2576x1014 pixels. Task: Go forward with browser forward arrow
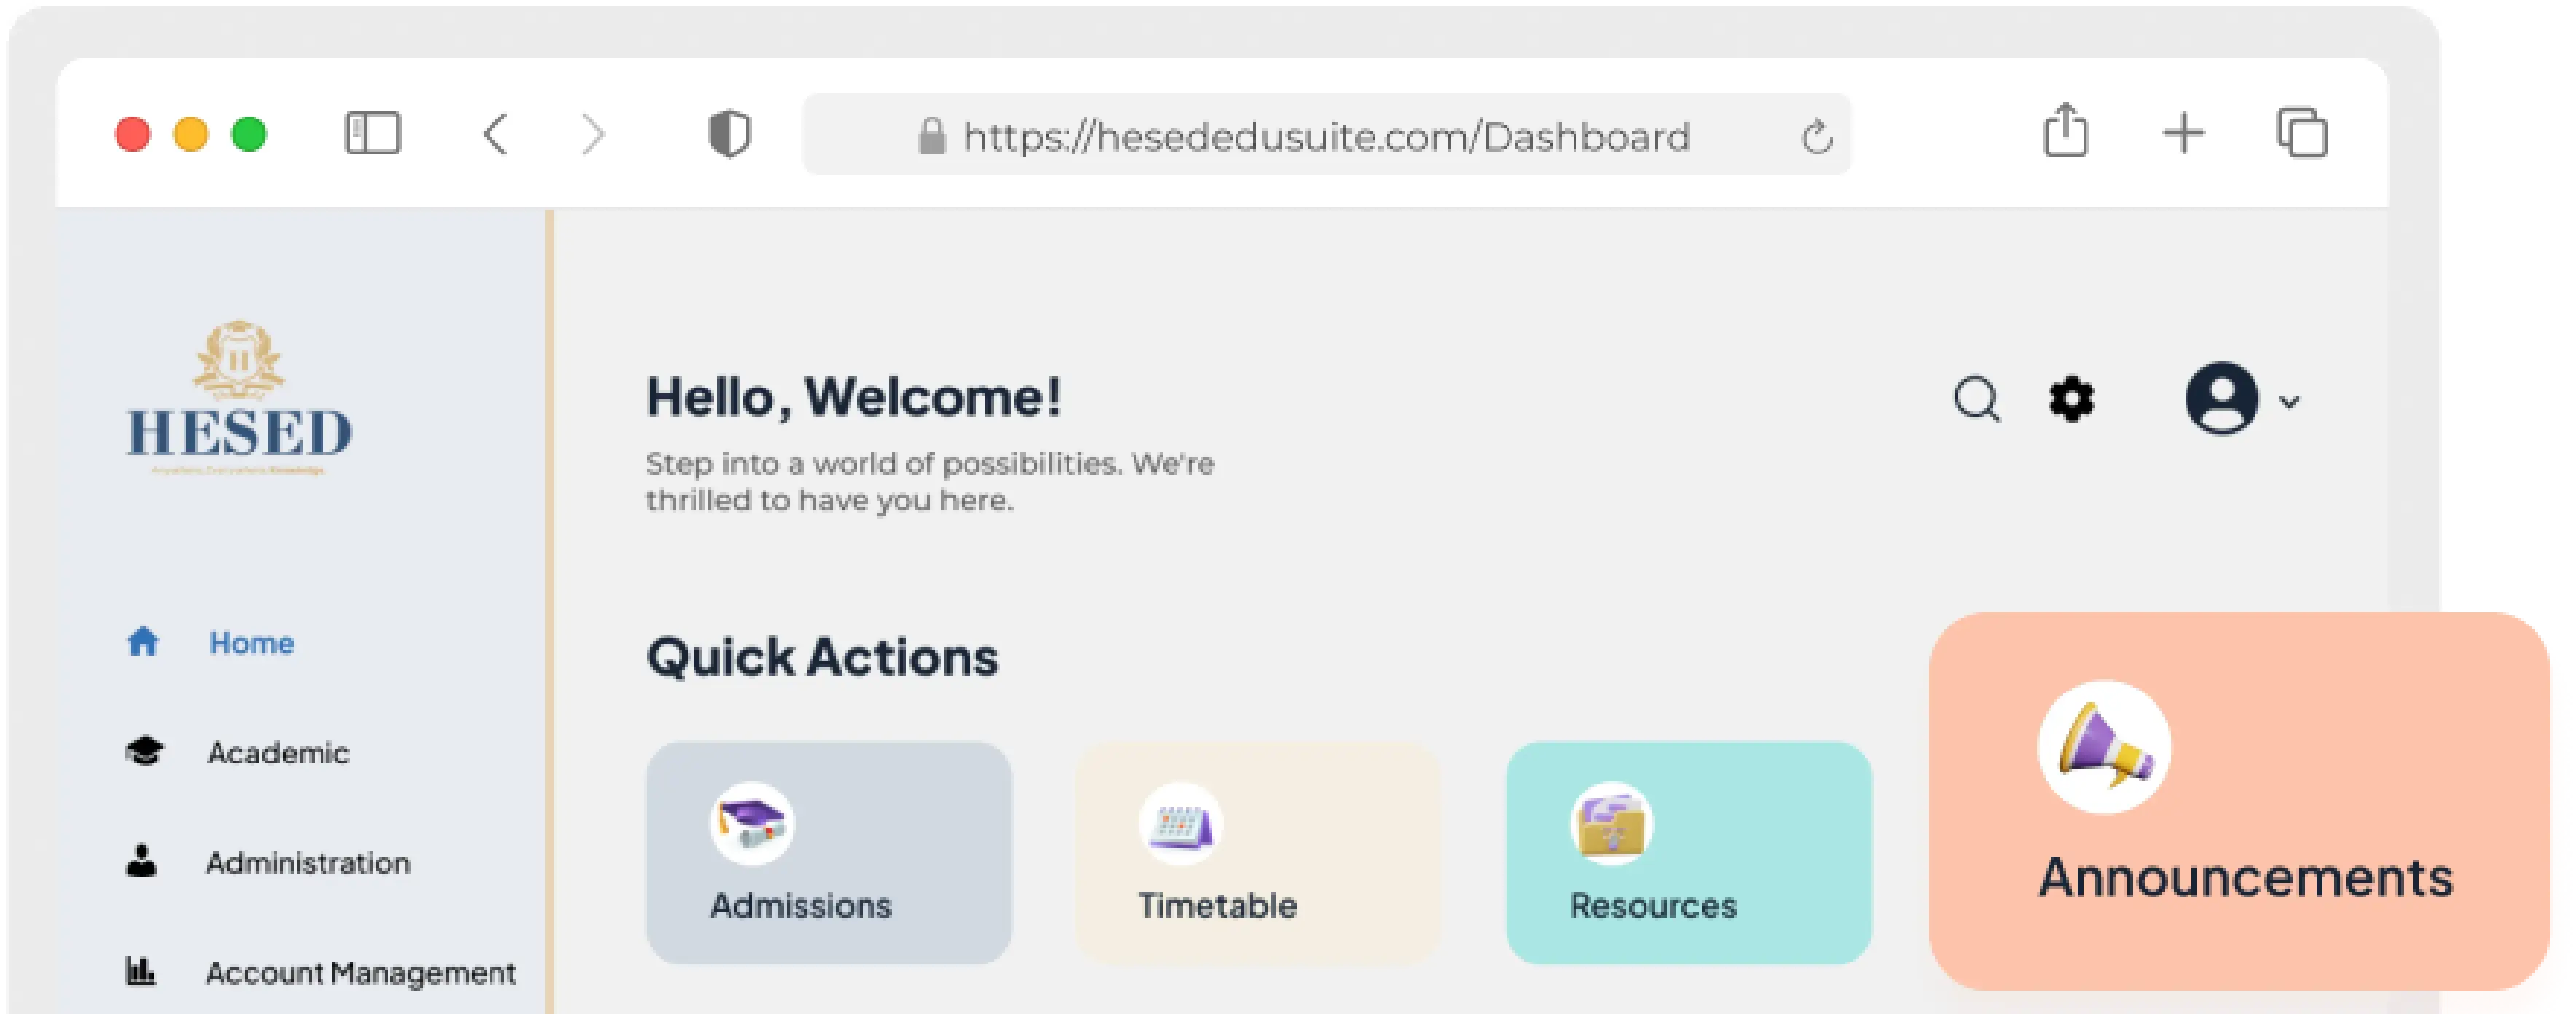coord(593,134)
